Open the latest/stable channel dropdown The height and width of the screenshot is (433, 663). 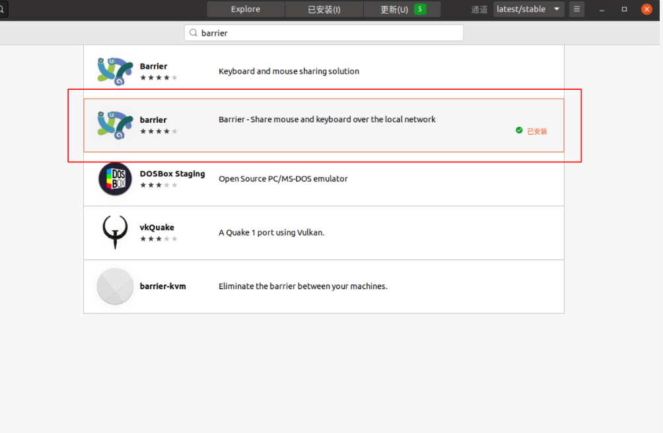tap(528, 9)
